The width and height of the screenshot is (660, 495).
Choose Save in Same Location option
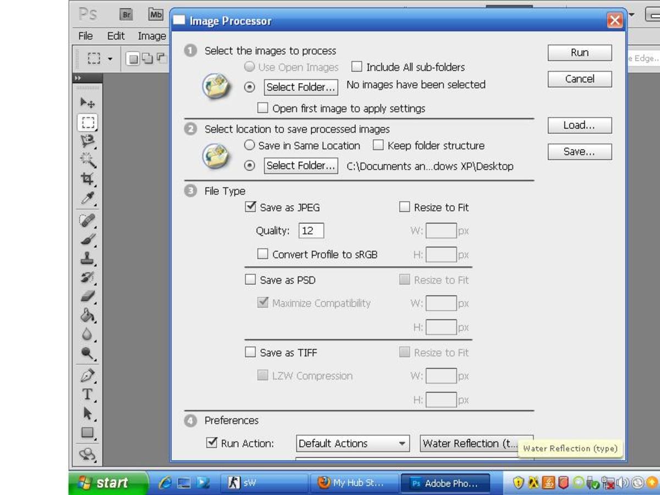[x=250, y=145]
